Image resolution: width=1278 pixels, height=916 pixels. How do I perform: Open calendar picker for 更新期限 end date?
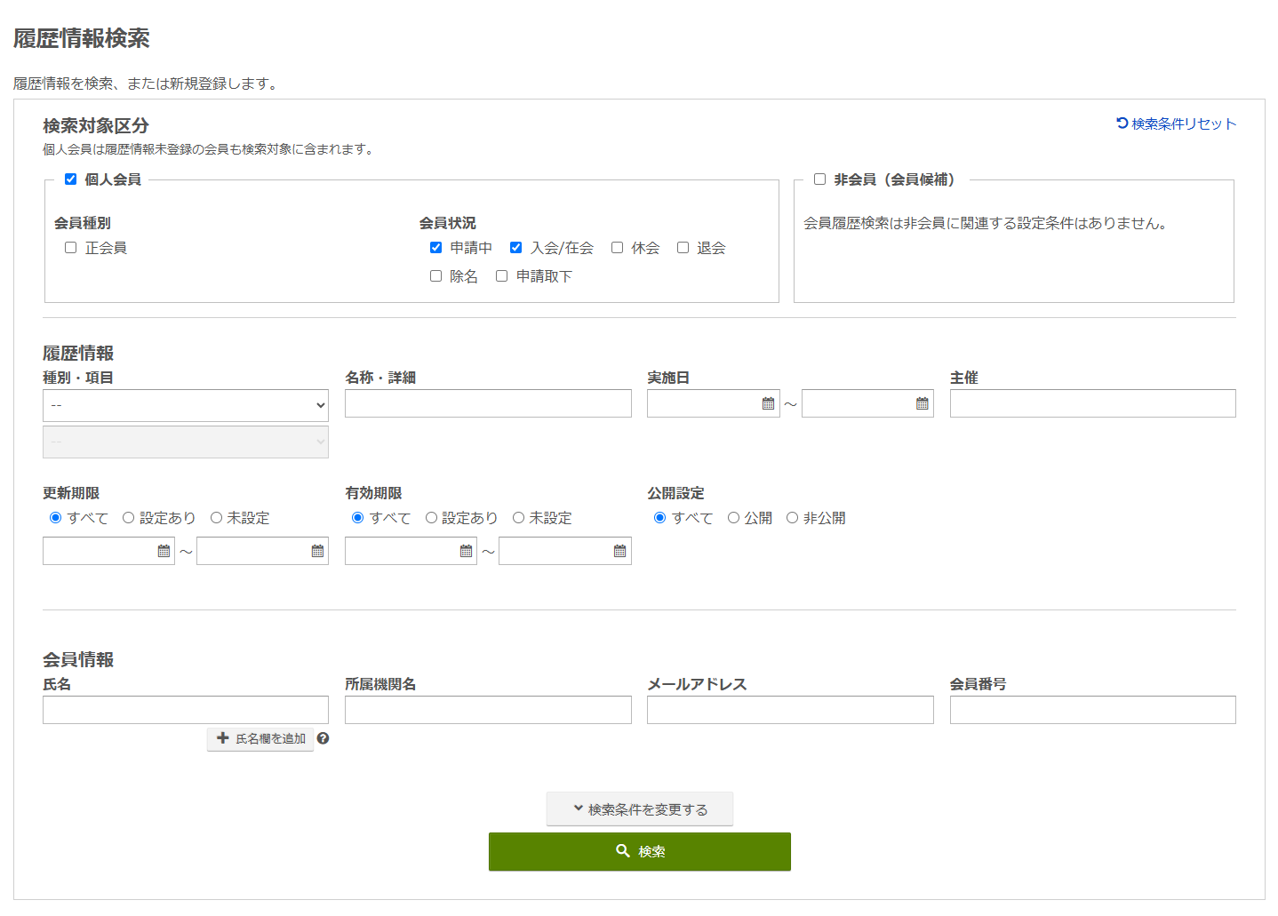point(317,550)
